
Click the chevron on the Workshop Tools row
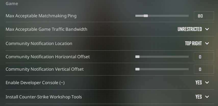pyautogui.click(x=207, y=97)
